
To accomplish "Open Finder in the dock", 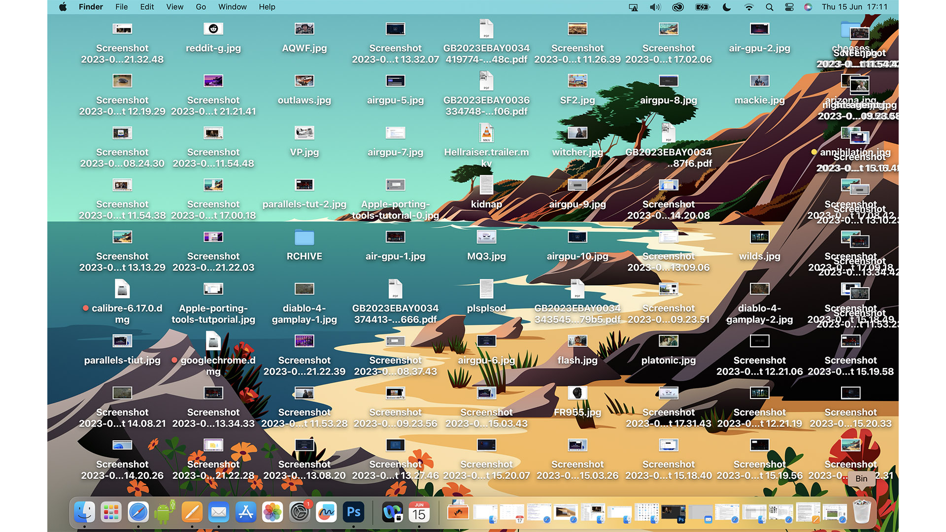I will point(83,512).
